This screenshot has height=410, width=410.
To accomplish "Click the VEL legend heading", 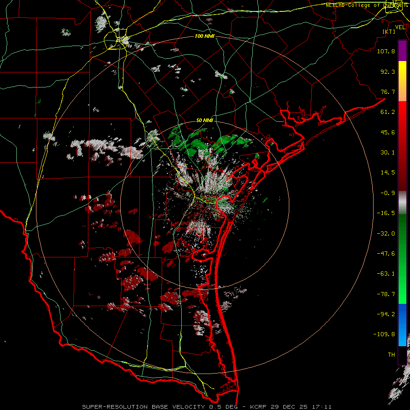I will coord(400,27).
